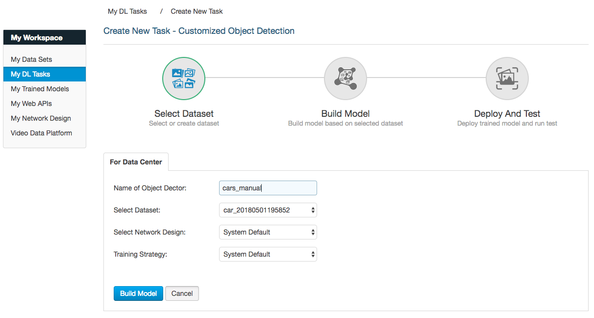Focus the Name of Object Dector field

point(268,188)
